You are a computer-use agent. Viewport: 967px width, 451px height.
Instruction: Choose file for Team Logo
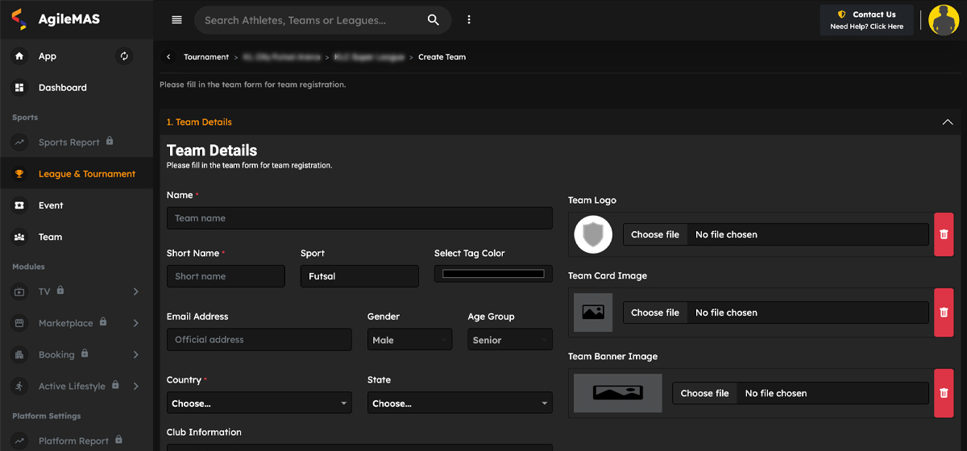pyautogui.click(x=655, y=234)
